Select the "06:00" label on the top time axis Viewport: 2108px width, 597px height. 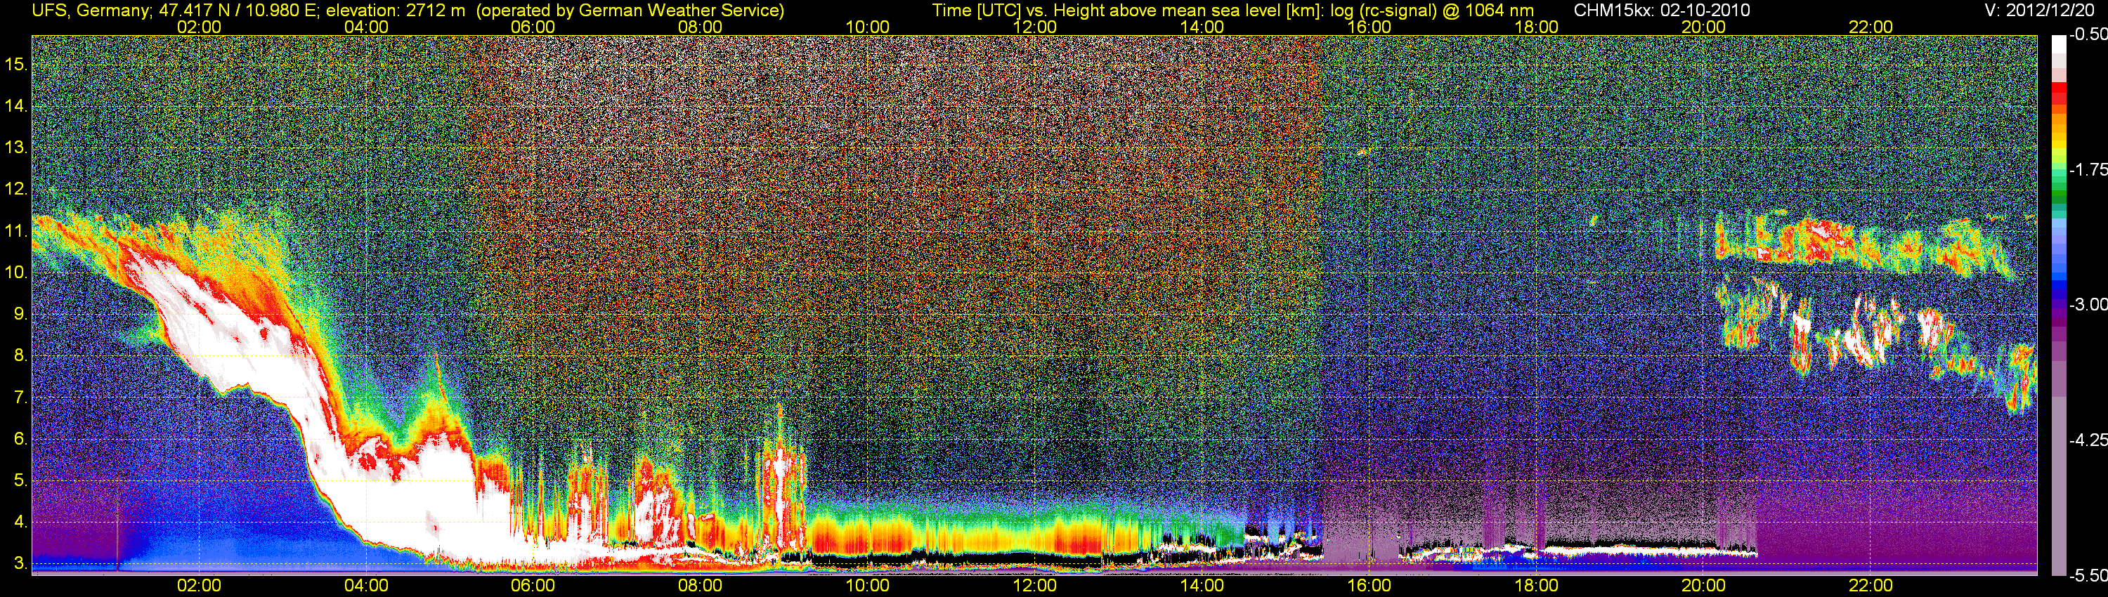(533, 27)
